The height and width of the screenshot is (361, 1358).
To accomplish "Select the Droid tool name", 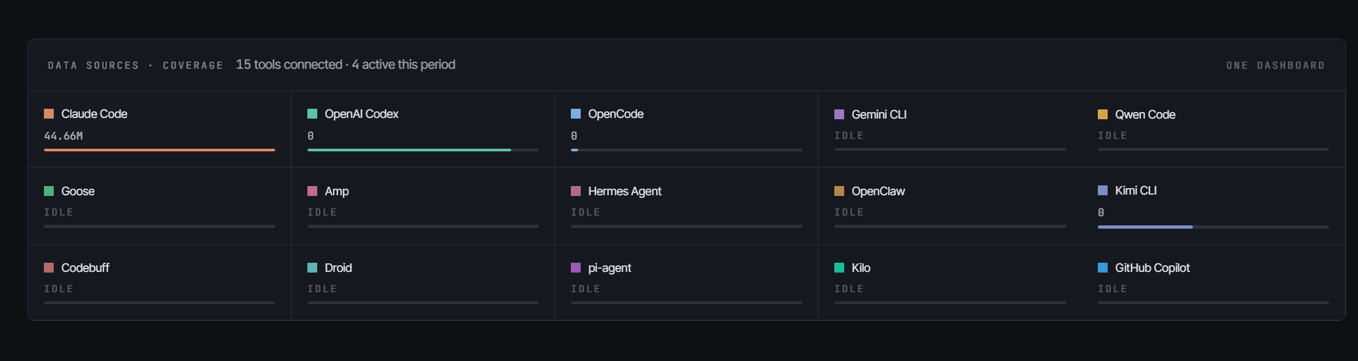I will click(338, 268).
